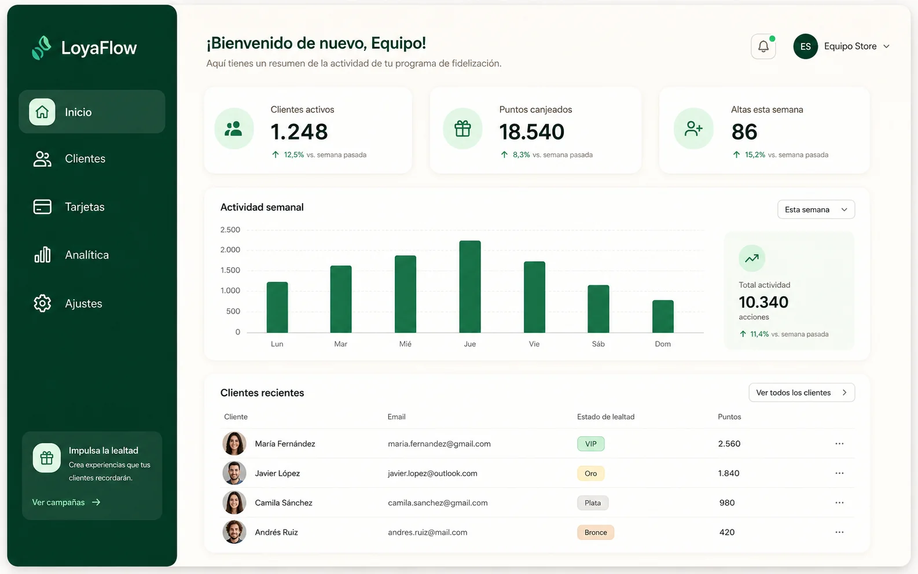This screenshot has width=918, height=574.
Task: Click the Analítica bar chart icon
Action: click(x=42, y=255)
